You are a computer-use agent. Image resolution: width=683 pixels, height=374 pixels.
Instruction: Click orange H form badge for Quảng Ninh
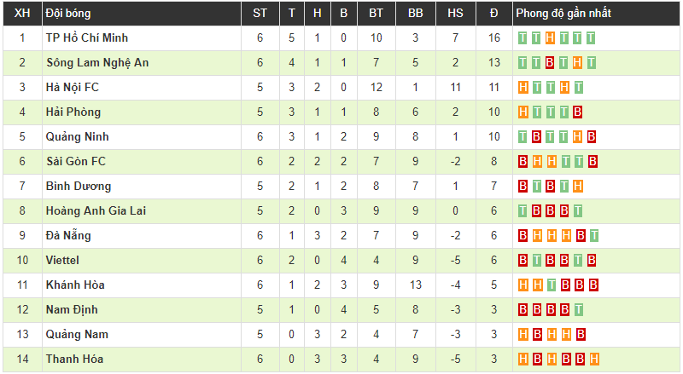578,137
